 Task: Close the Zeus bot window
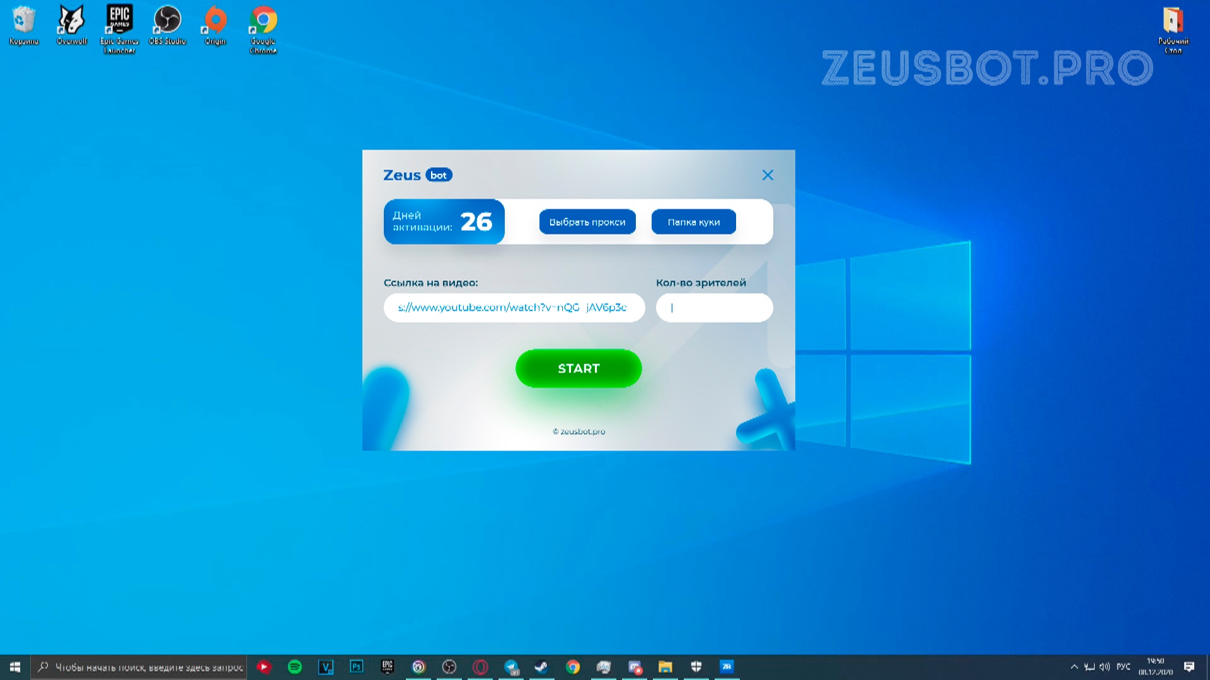point(767,175)
